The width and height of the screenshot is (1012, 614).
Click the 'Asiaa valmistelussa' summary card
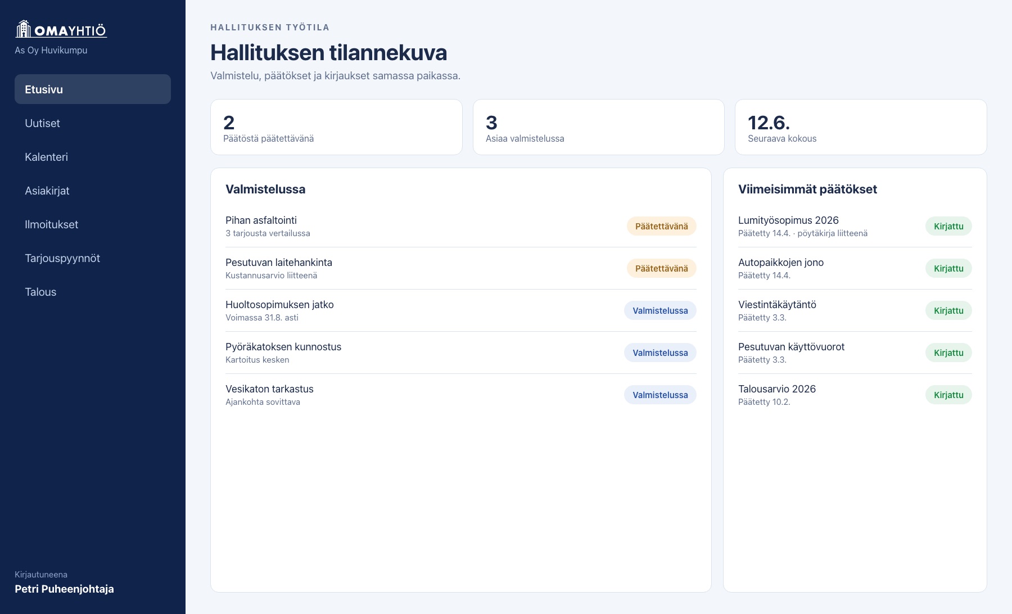point(599,127)
